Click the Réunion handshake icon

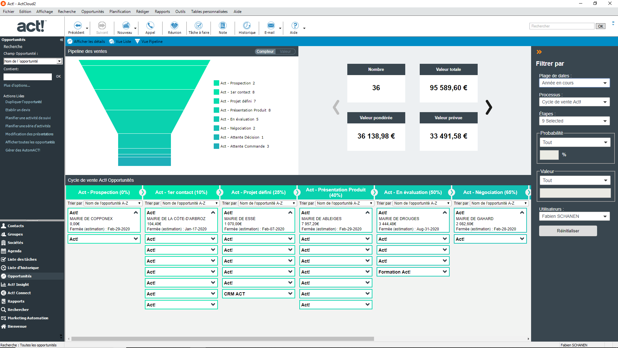coord(174,25)
